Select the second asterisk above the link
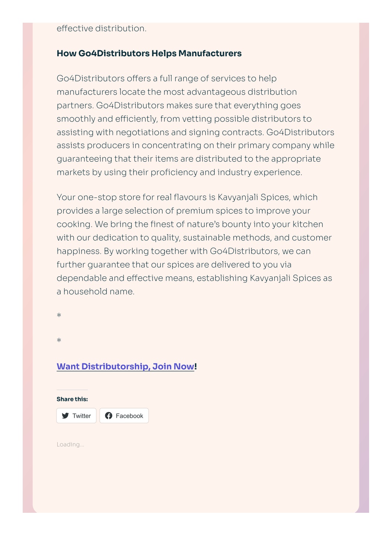The height and width of the screenshot is (540, 381). pyautogui.click(x=59, y=340)
